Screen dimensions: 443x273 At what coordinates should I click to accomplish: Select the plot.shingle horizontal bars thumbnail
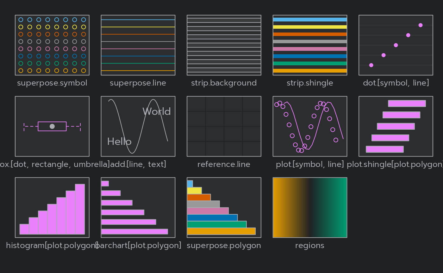(396, 126)
